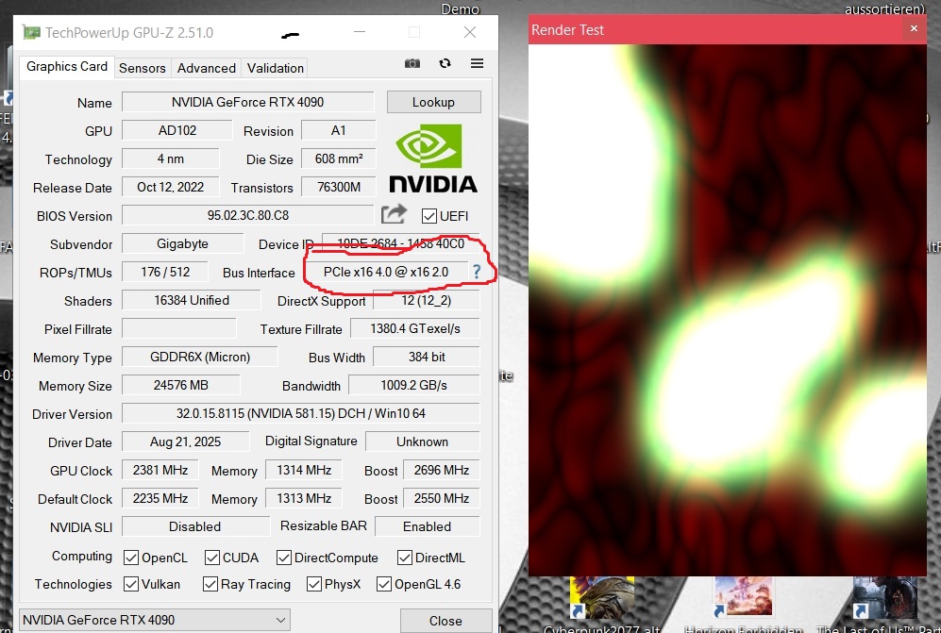Click the Digital Signature value Unknown

coord(423,441)
